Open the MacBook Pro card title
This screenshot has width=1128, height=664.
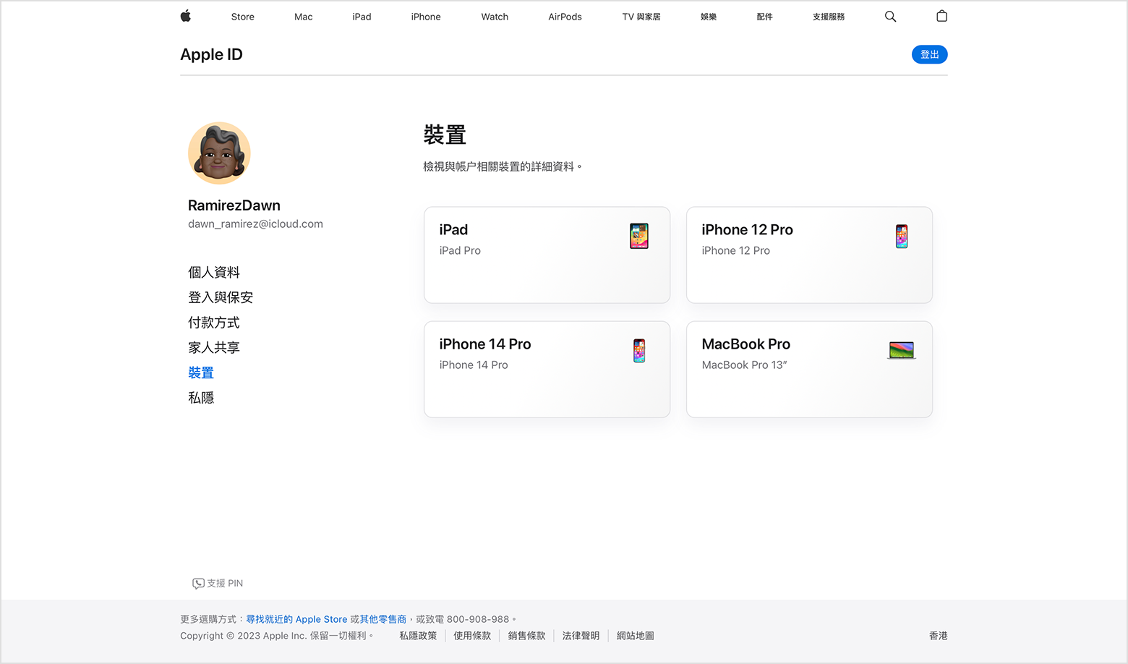745,344
